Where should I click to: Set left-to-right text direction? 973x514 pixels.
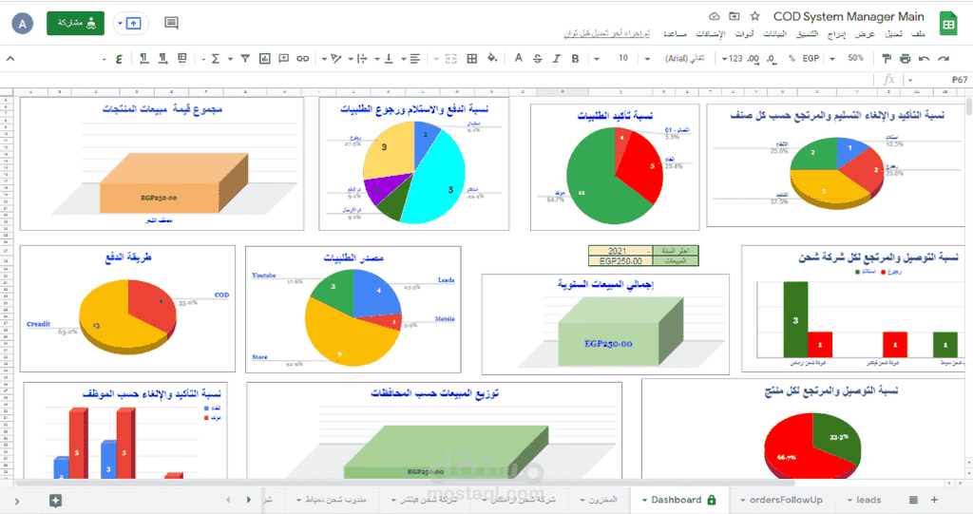pos(162,58)
